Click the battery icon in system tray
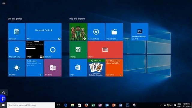 click(165, 105)
